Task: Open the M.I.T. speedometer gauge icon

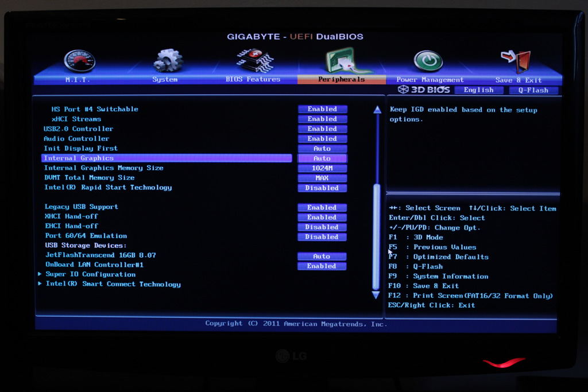Action: pos(79,61)
